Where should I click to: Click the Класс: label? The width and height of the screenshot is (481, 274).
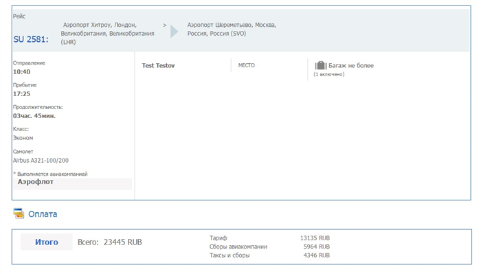(x=21, y=129)
